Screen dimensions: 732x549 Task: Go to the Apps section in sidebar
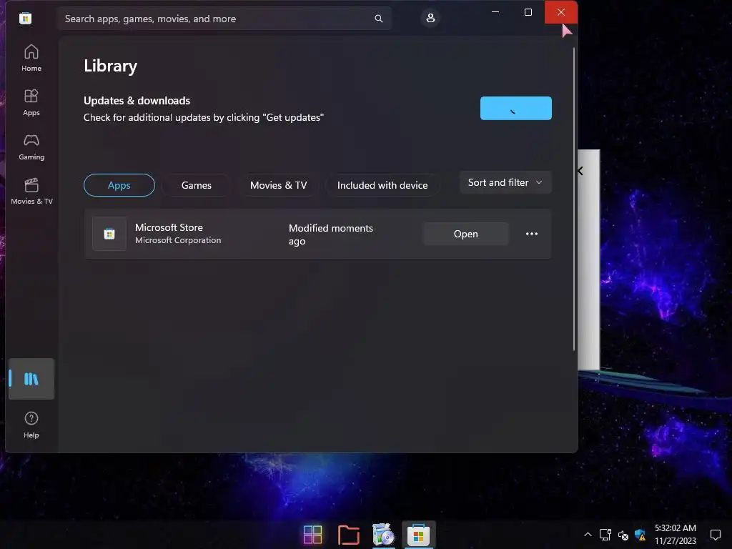point(31,102)
